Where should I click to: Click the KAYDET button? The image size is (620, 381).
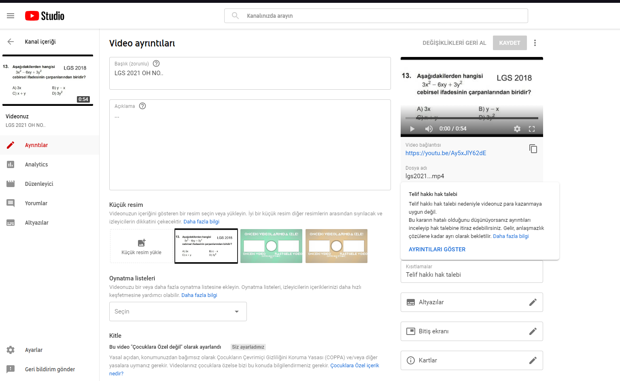[x=510, y=43]
